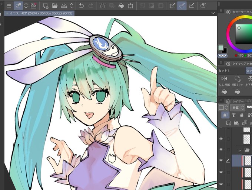Image resolution: width=252 pixels, height=190 pixels.
Task: Select the light green main color swatch
Action: [220, 48]
